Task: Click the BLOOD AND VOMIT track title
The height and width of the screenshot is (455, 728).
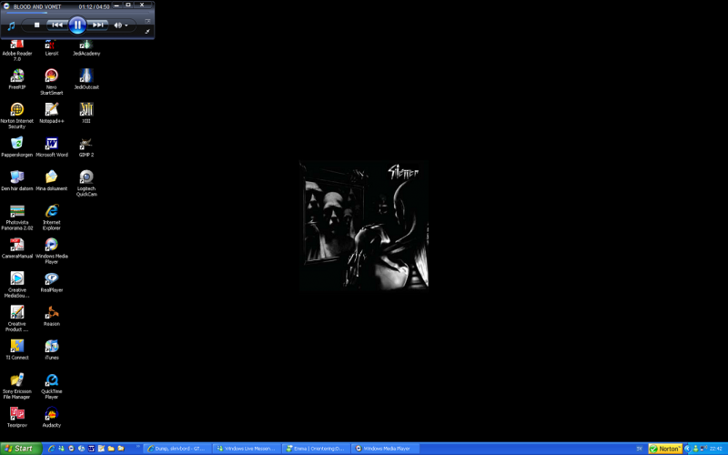Action: [x=37, y=6]
